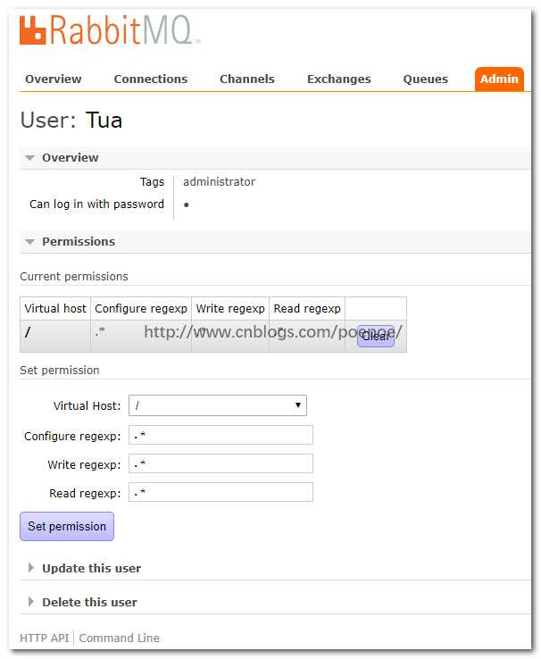The image size is (541, 659).
Task: Click the Set permission button
Action: click(67, 526)
